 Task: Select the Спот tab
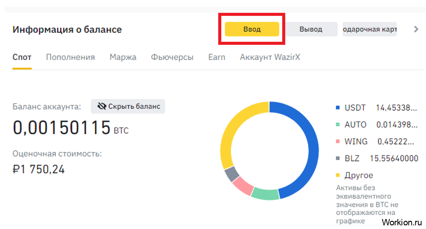click(22, 57)
